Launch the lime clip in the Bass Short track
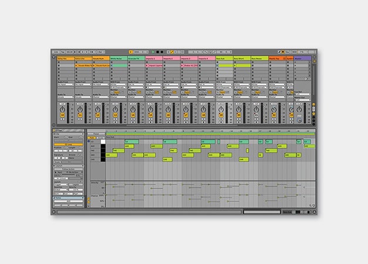The width and height of the screenshot is (368, 264). (235, 66)
